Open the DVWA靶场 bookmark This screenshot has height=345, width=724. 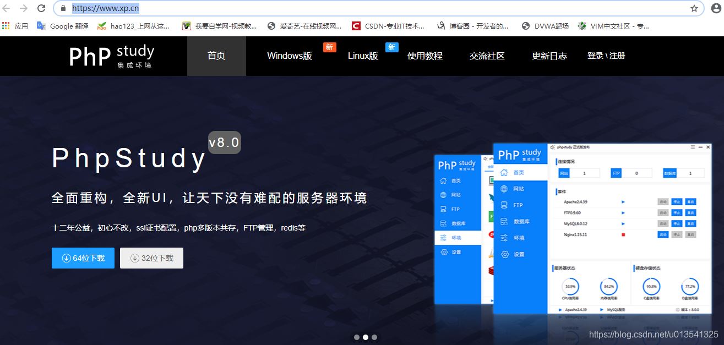coord(547,26)
